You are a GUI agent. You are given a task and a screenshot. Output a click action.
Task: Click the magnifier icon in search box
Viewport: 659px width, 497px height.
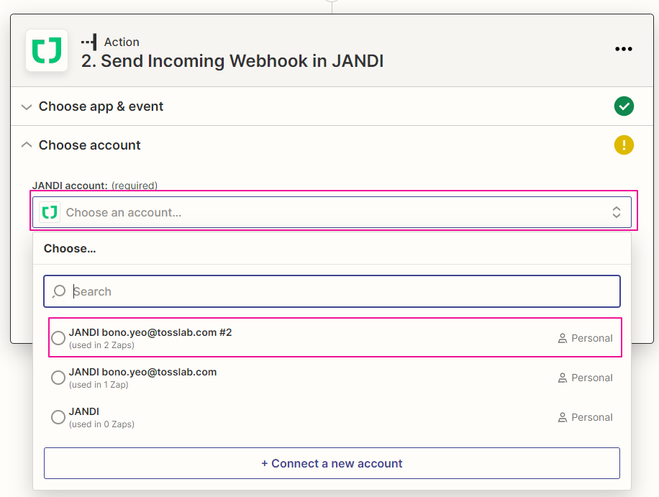59,291
